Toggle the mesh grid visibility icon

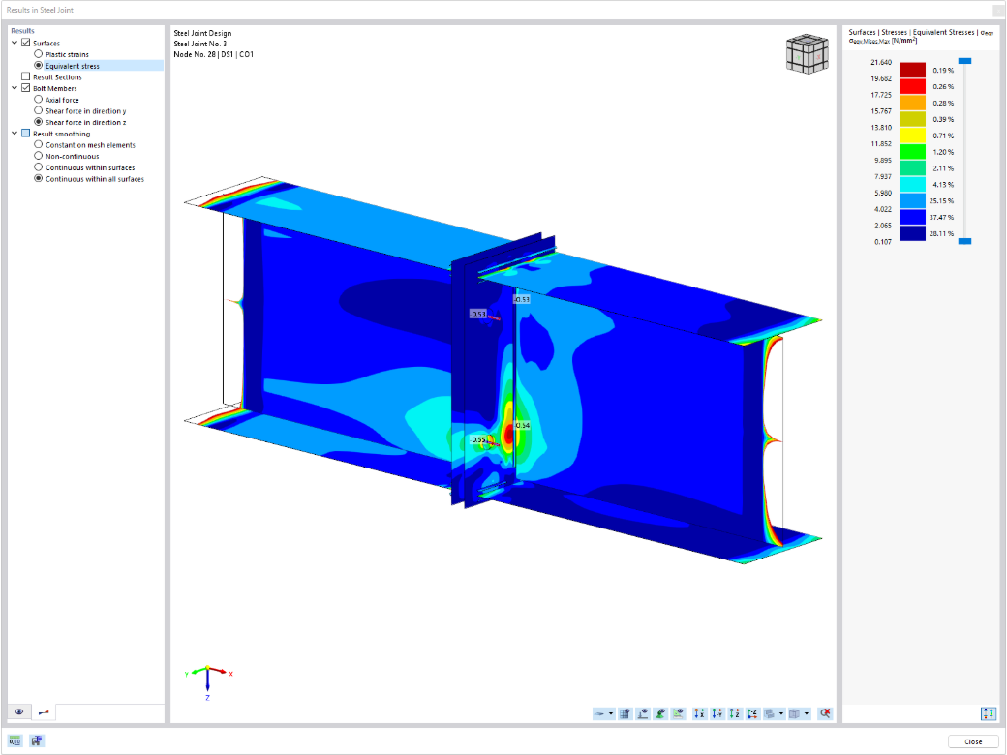pyautogui.click(x=625, y=713)
